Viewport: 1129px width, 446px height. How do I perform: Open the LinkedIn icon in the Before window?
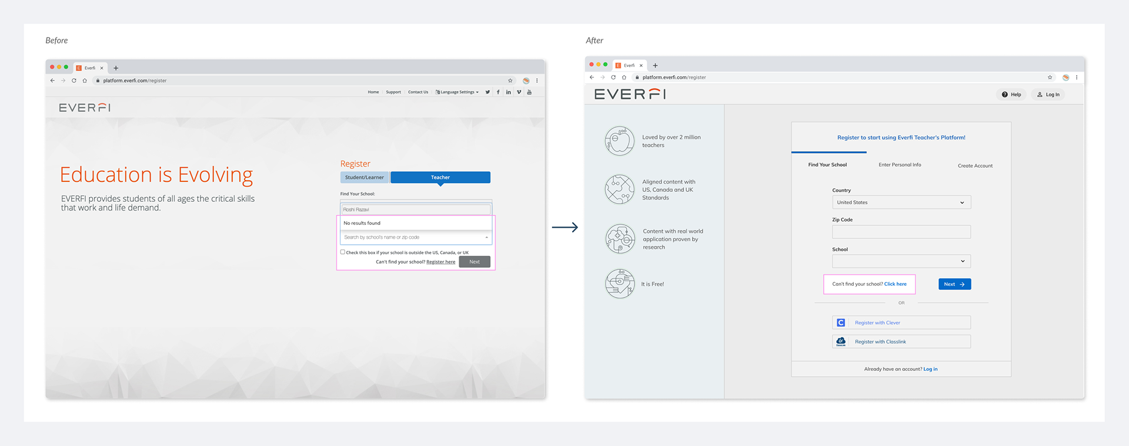coord(509,92)
